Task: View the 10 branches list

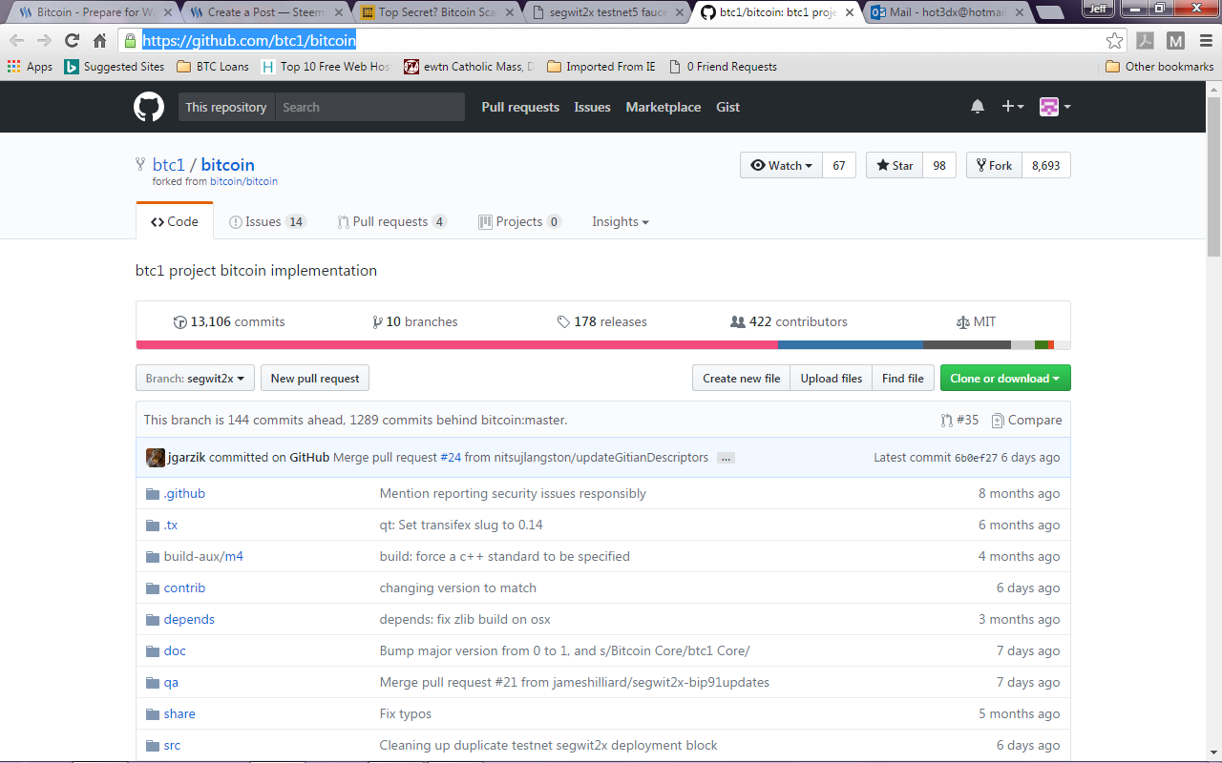Action: [x=415, y=321]
